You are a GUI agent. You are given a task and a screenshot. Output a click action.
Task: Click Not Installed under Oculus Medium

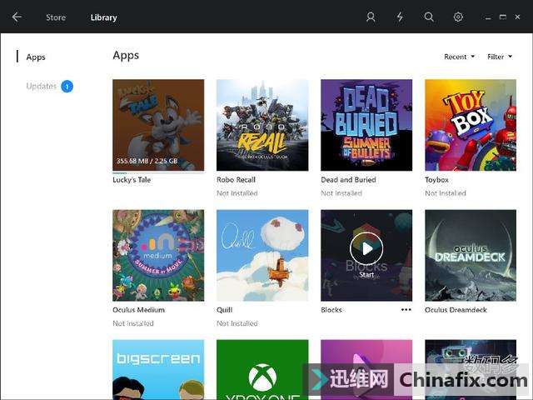tap(133, 323)
